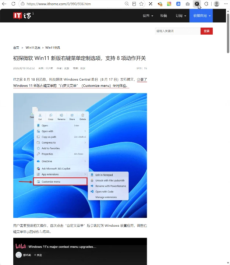
Task: Open the colorful cubes extension icon
Action: pos(160,4)
